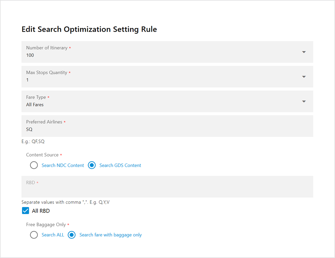
Task: Click the Number of Itinerary value 100
Action: pos(30,55)
